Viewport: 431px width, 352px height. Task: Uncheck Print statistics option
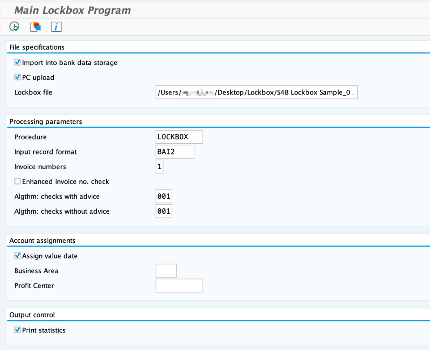tap(18, 330)
